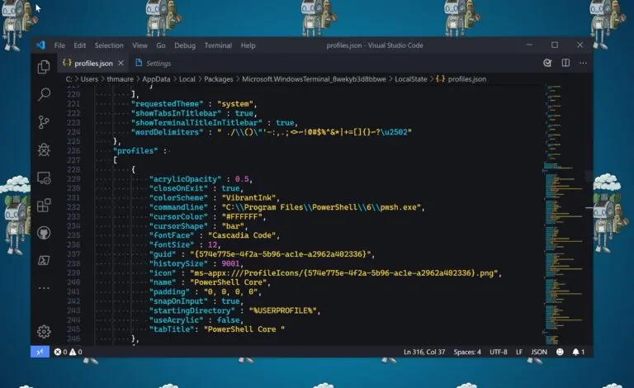The height and width of the screenshot is (388, 634).
Task: Click the "%USERPROFILE%" startingDirectory value
Action: [283, 310]
